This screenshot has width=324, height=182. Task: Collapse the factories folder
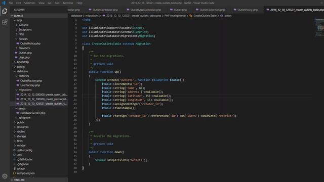coord(17,76)
